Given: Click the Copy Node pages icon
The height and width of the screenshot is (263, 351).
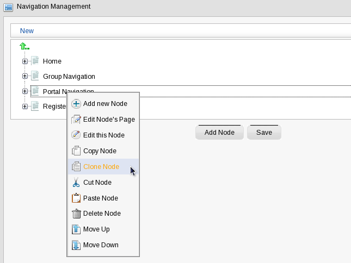Looking at the screenshot, I should click(76, 151).
